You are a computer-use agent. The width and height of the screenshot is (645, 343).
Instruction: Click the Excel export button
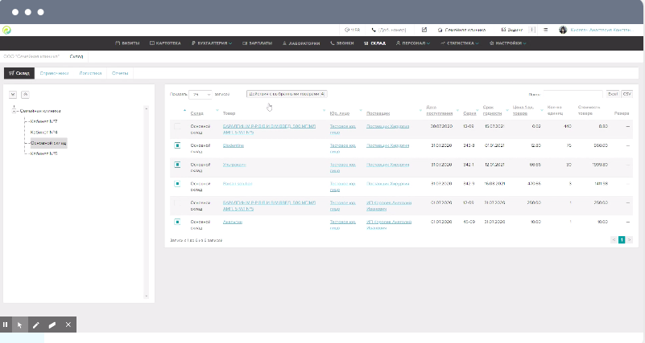pos(612,94)
